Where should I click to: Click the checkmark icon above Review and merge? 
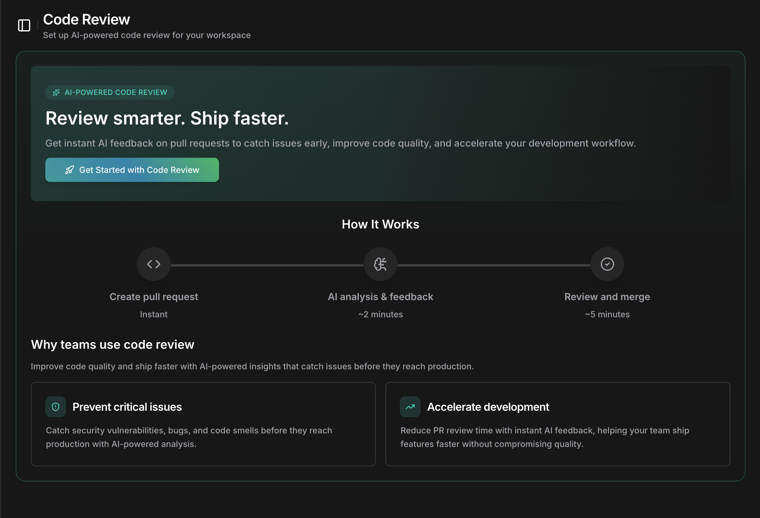[607, 264]
